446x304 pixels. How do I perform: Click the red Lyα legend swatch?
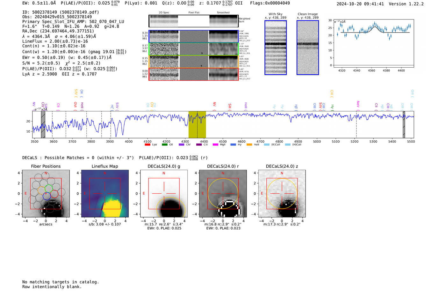(147, 145)
